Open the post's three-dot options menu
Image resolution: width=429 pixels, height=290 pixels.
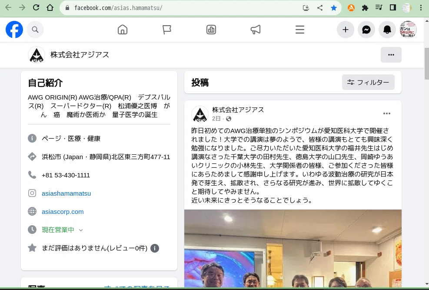click(386, 113)
